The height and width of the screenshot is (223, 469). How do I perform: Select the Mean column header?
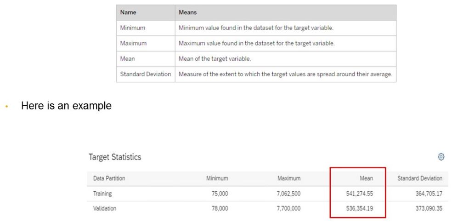[x=366, y=178]
